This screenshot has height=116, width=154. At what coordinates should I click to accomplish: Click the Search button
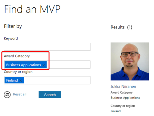(50, 95)
